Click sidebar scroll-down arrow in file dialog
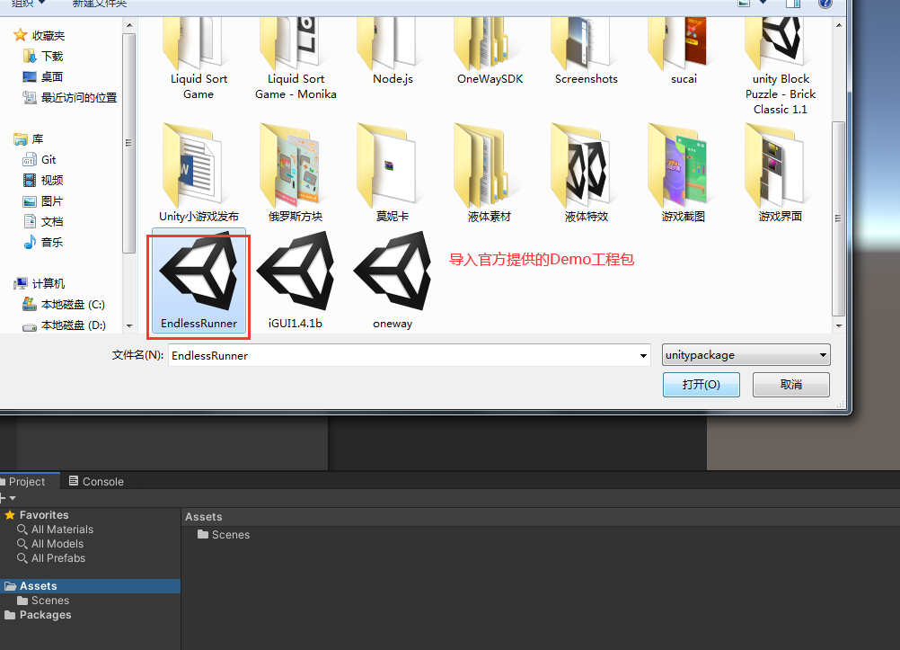 (129, 325)
